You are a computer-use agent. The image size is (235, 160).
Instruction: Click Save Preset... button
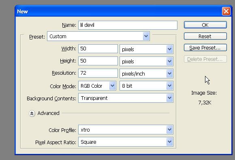click(205, 48)
